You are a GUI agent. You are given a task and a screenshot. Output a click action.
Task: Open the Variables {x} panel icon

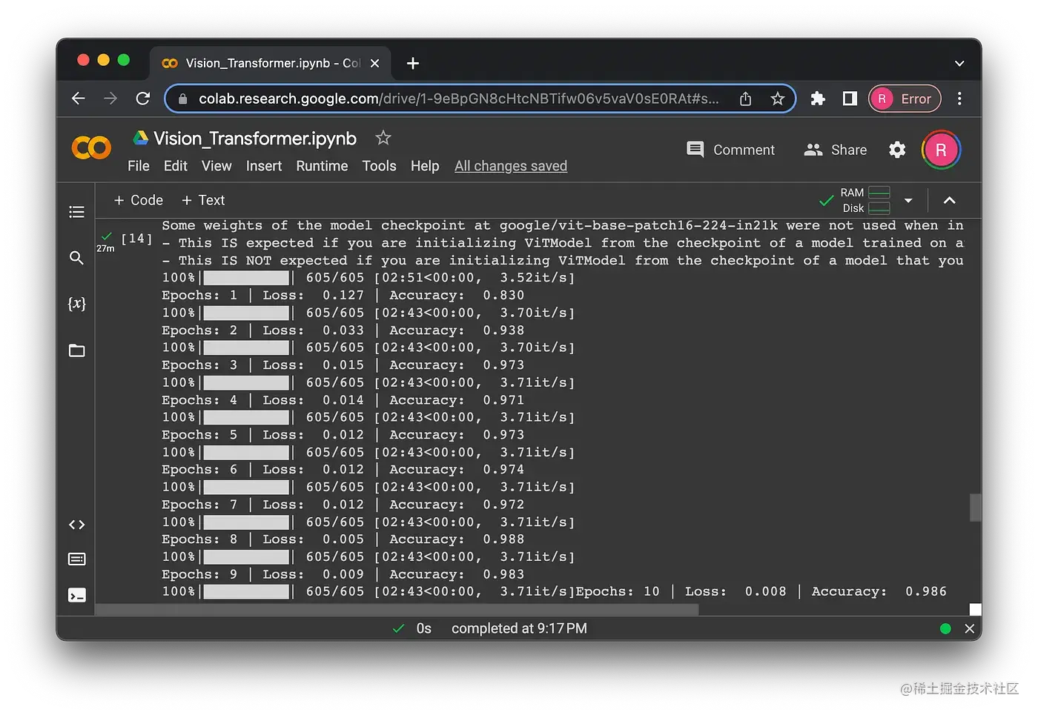(x=76, y=304)
